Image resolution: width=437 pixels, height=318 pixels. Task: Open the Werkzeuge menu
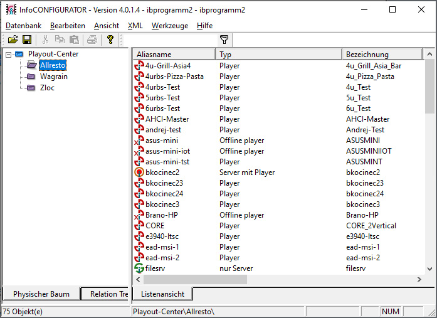[x=170, y=26]
